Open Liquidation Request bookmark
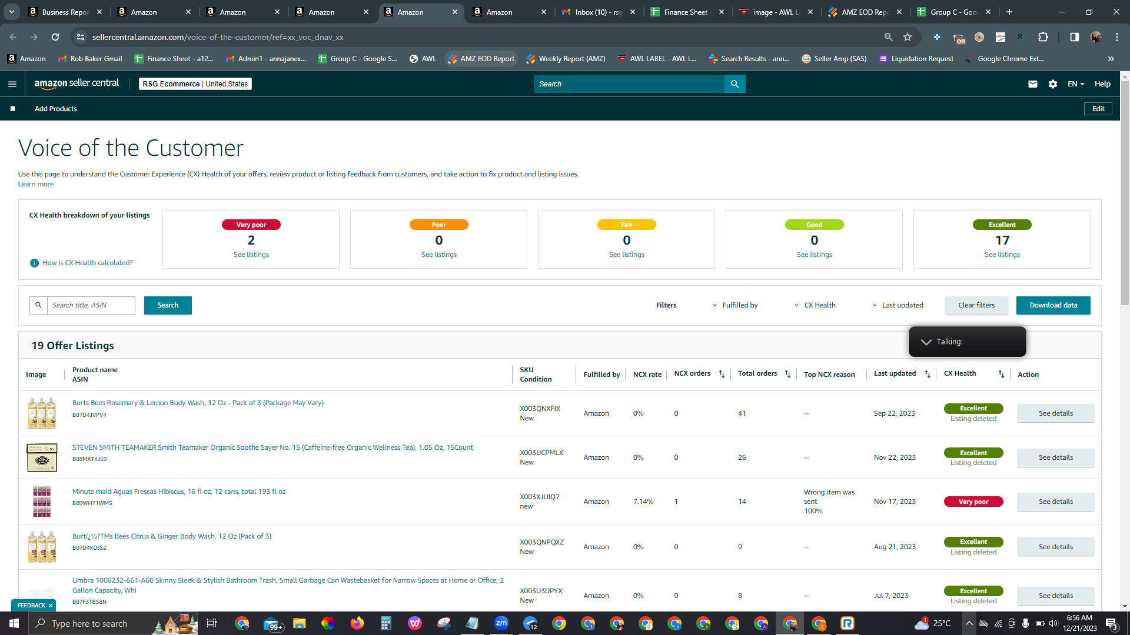 coord(916,59)
